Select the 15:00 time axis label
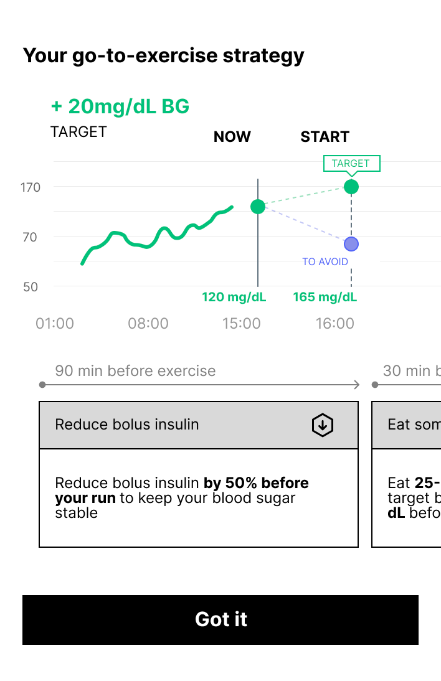 pos(241,324)
